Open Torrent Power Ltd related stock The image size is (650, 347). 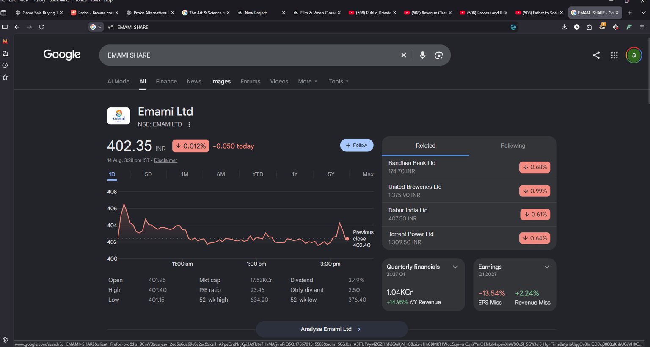[469, 238]
